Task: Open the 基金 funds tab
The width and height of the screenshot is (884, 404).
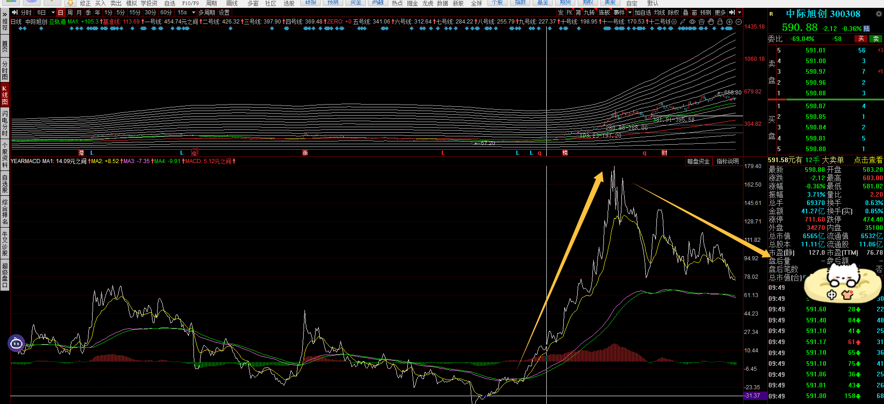Action: click(543, 2)
